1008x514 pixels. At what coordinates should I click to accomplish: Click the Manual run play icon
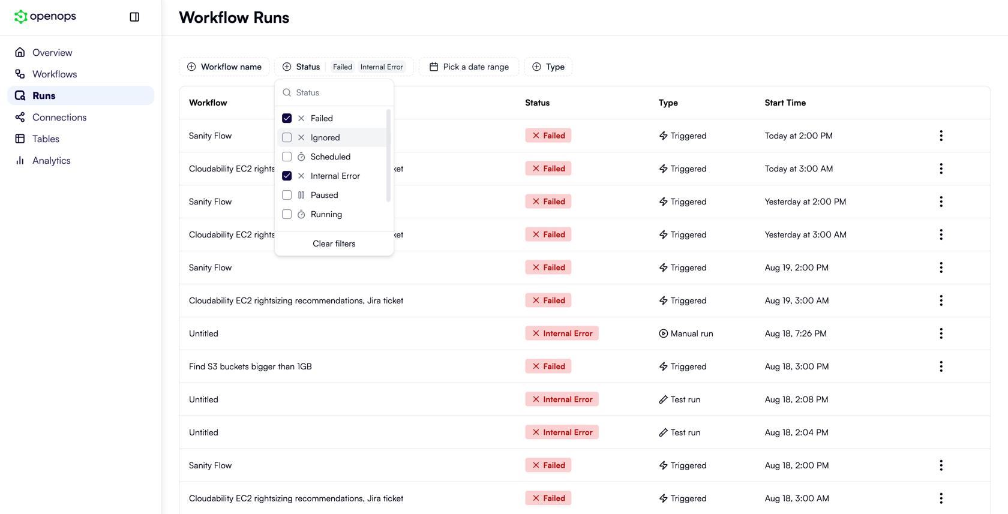(663, 333)
